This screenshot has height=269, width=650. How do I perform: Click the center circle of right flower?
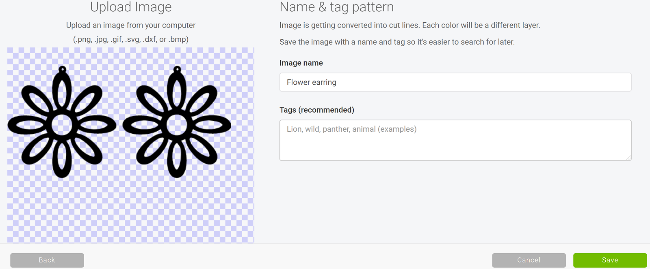point(177,125)
